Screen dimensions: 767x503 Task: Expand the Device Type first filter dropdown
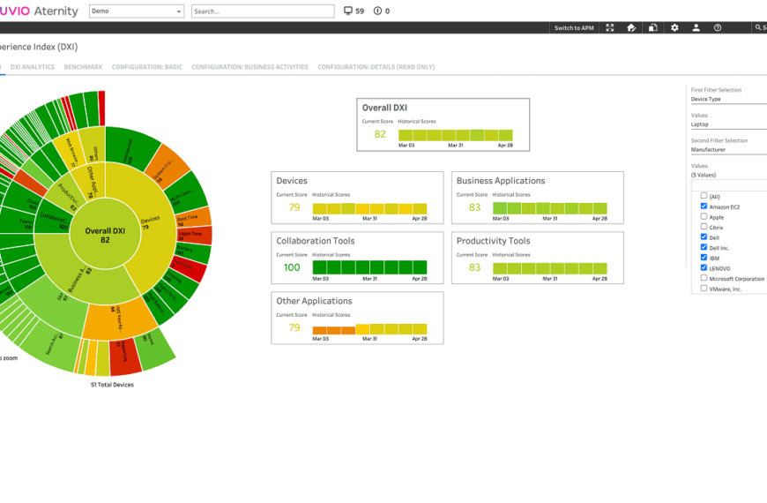point(727,99)
